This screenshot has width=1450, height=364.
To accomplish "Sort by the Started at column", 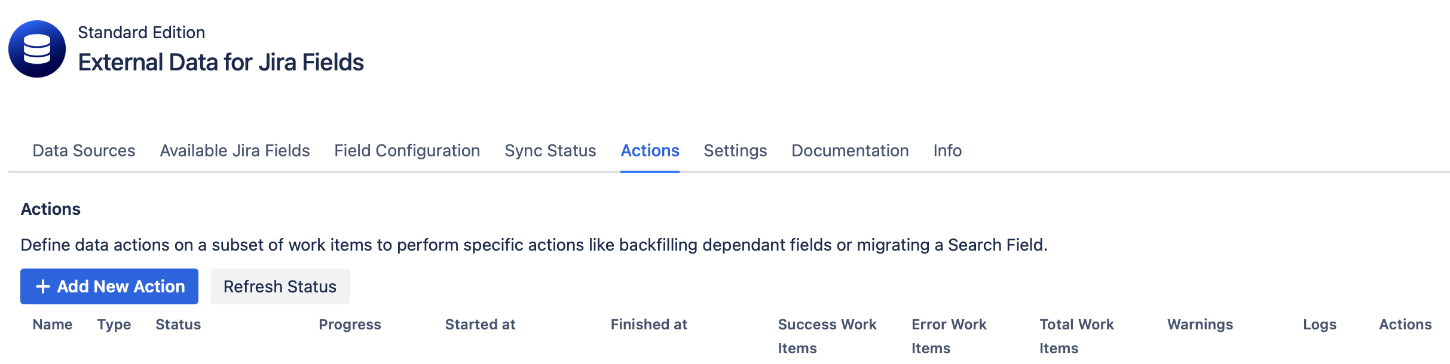I will (x=480, y=325).
